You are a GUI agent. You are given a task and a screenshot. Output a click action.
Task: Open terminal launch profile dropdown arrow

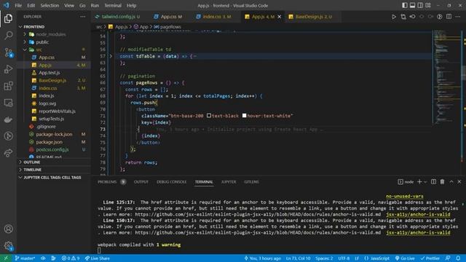click(425, 181)
